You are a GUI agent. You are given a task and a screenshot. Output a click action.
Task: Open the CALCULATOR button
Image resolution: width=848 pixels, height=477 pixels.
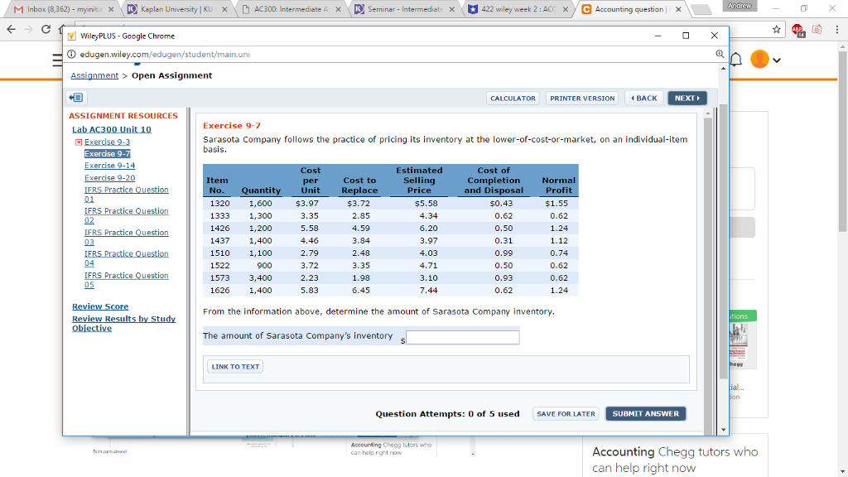[x=513, y=98]
